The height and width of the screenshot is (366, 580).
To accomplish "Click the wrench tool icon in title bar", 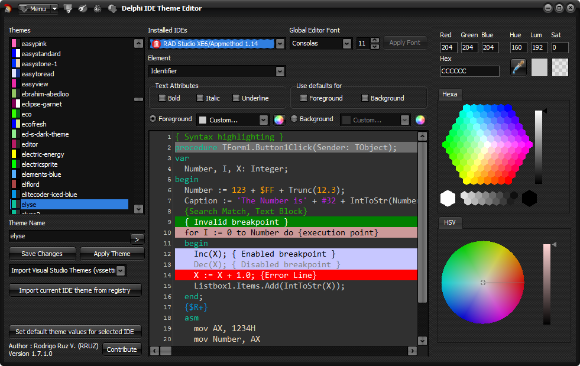I will 83,8.
